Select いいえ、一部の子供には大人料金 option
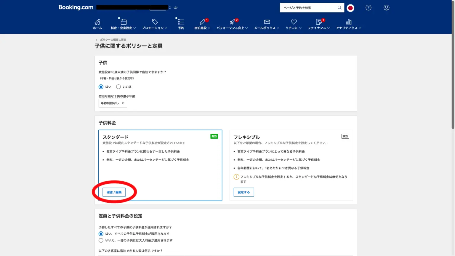 point(101,240)
